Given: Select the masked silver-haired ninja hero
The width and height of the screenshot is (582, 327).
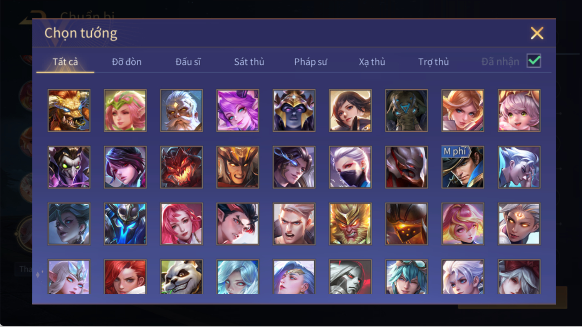Looking at the screenshot, I should (x=350, y=167).
